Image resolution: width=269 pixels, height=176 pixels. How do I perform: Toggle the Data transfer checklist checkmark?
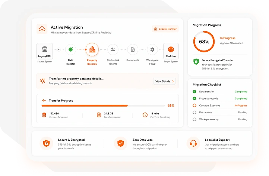[x=194, y=91]
